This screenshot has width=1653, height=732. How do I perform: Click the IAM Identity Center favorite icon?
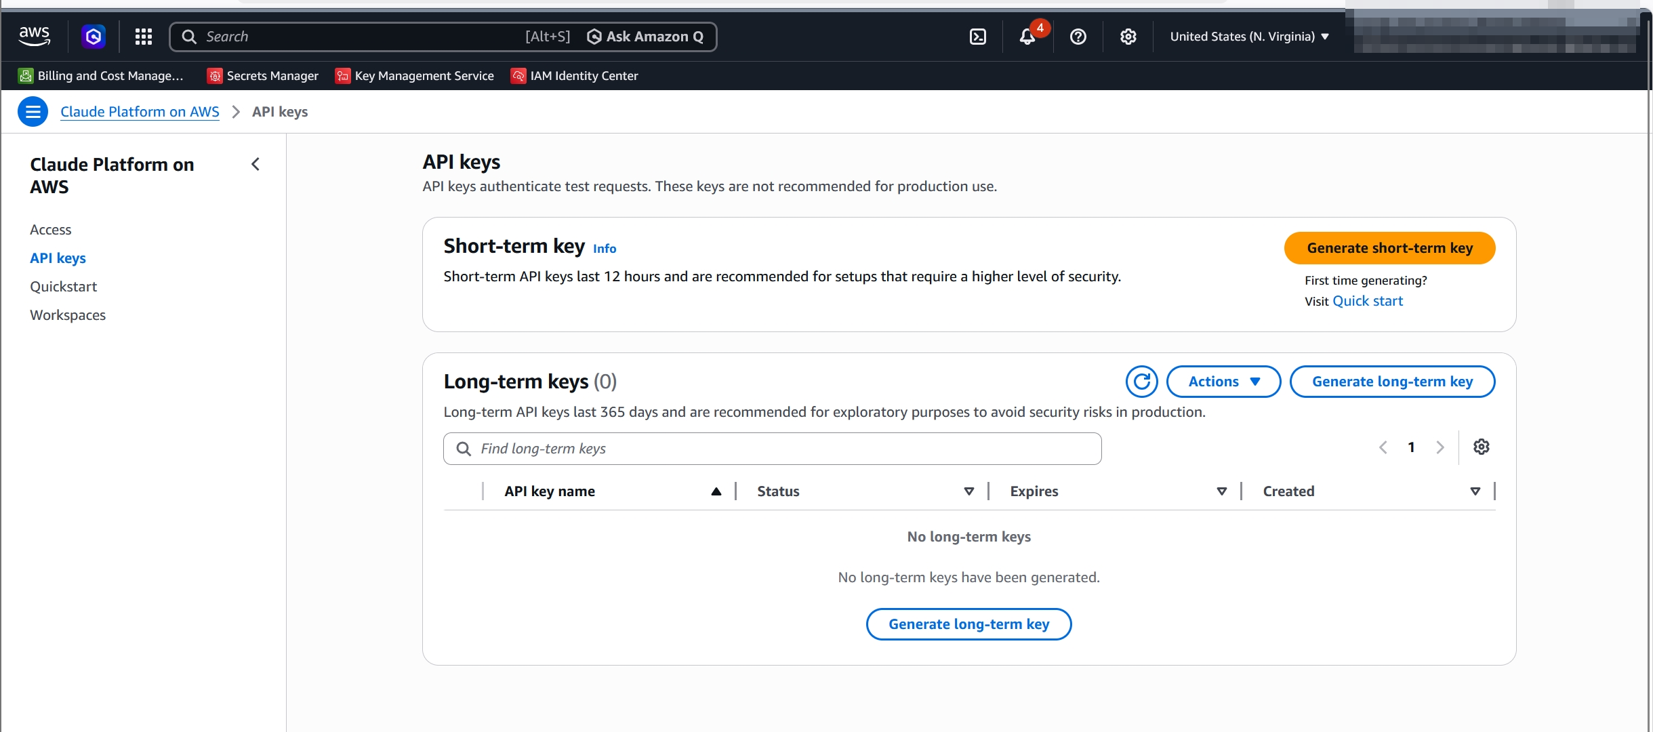point(518,76)
